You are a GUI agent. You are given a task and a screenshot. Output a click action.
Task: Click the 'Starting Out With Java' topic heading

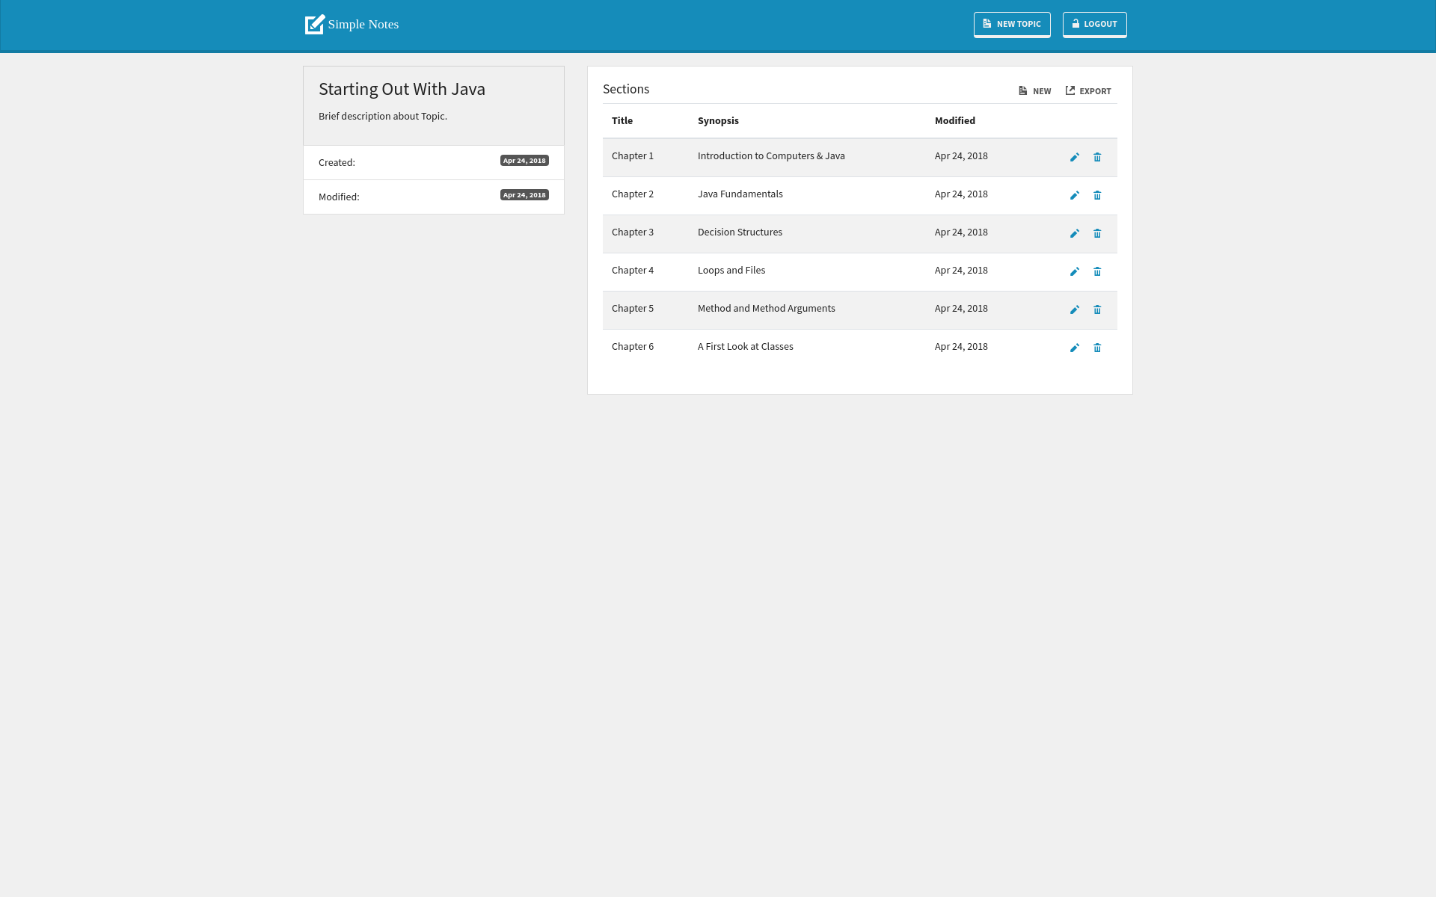[402, 89]
